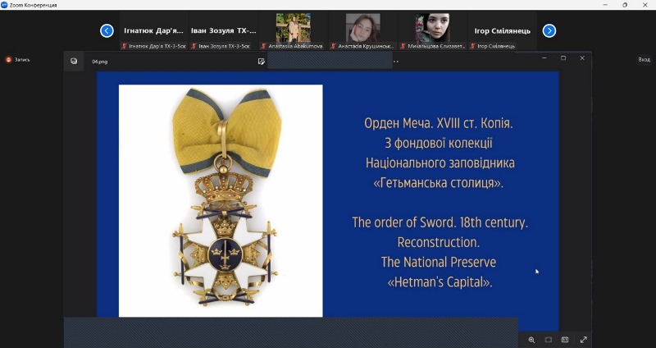
Task: Click muted mic icon of Ігор Смілянець
Action: click(472, 46)
